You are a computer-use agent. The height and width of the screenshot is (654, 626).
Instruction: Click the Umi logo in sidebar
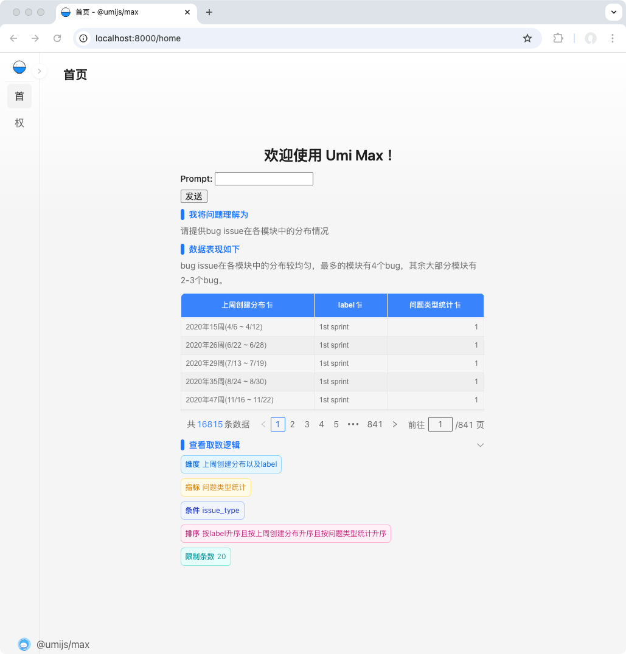tap(19, 67)
